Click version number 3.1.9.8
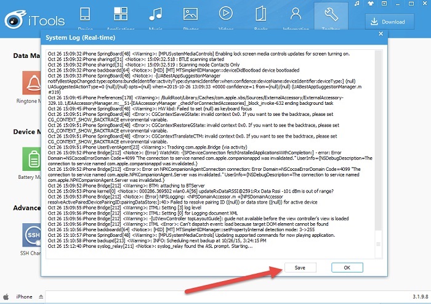The height and width of the screenshot is (304, 431). click(x=421, y=297)
